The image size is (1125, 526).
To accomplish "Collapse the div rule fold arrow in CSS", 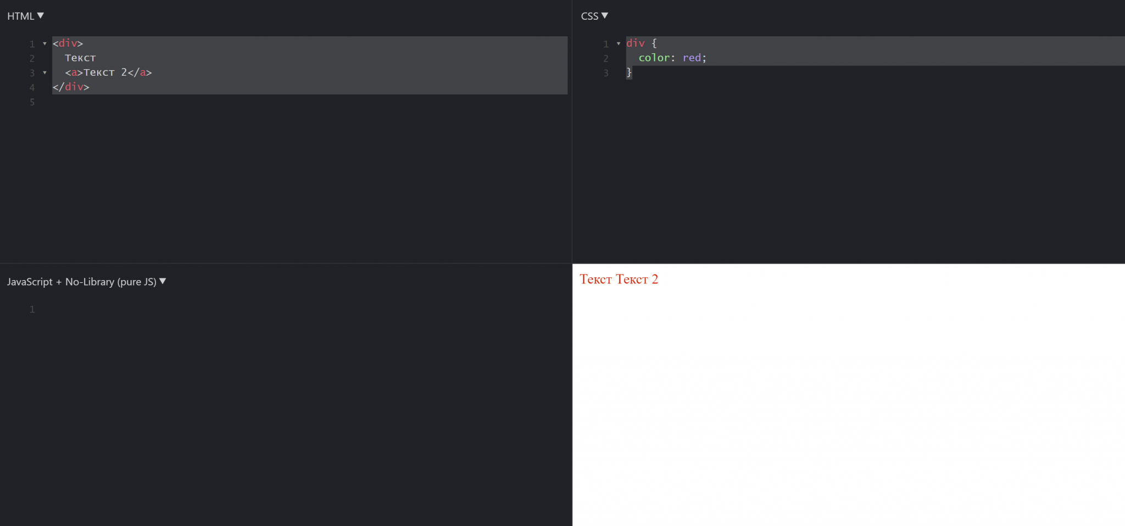I will 619,43.
